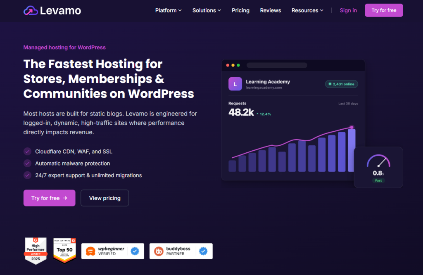Click the Levamo cloud logo icon
Screen dimensions: 423x275
[31, 10]
